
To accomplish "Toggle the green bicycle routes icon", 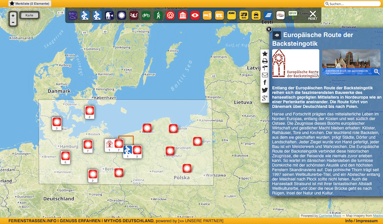I will (146, 15).
